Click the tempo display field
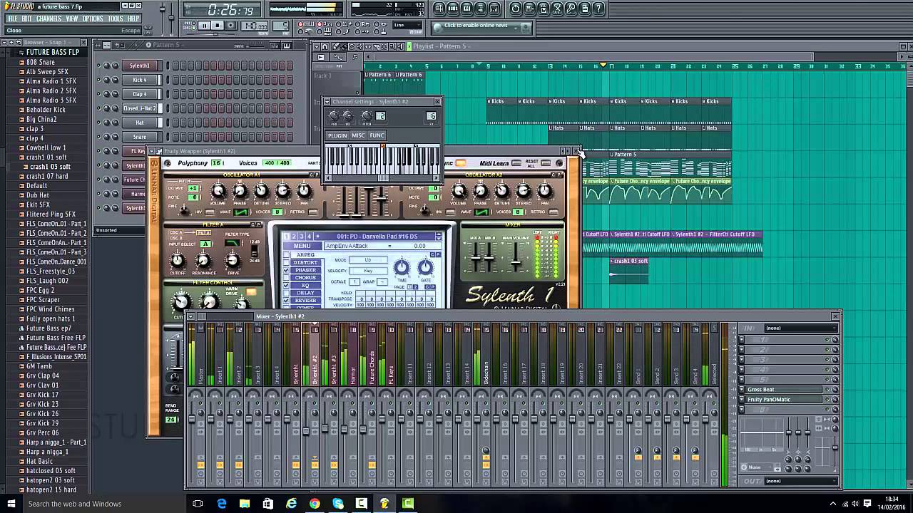Screen dimensions: 913x513 254,26
